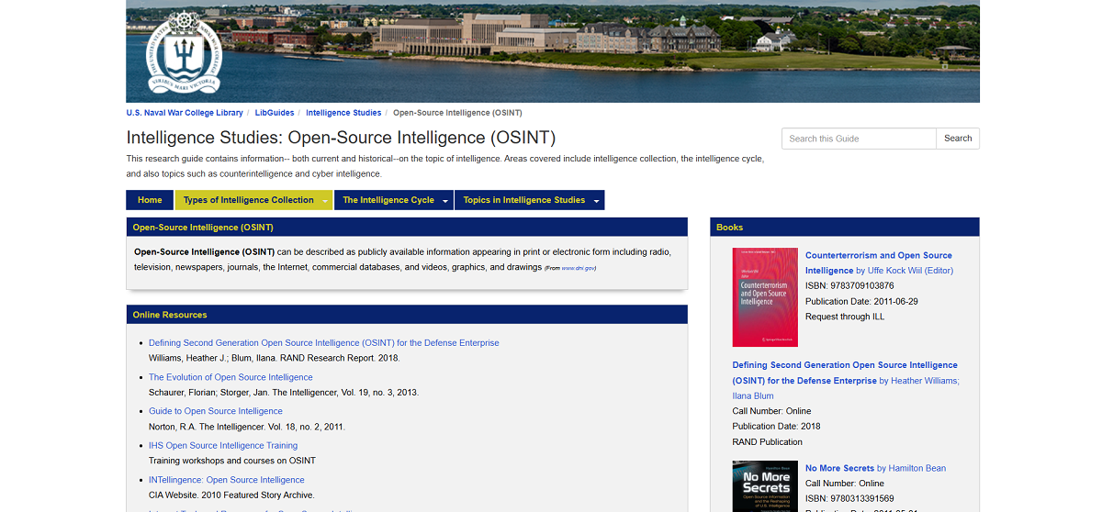Viewport: 1102px width, 512px height.
Task: Focus the Search this Guide field
Action: [859, 139]
